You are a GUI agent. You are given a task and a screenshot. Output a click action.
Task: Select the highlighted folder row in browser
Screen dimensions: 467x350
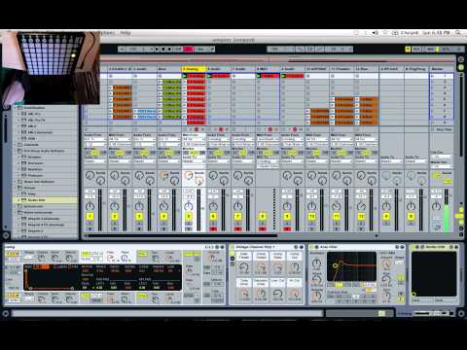tap(46, 200)
